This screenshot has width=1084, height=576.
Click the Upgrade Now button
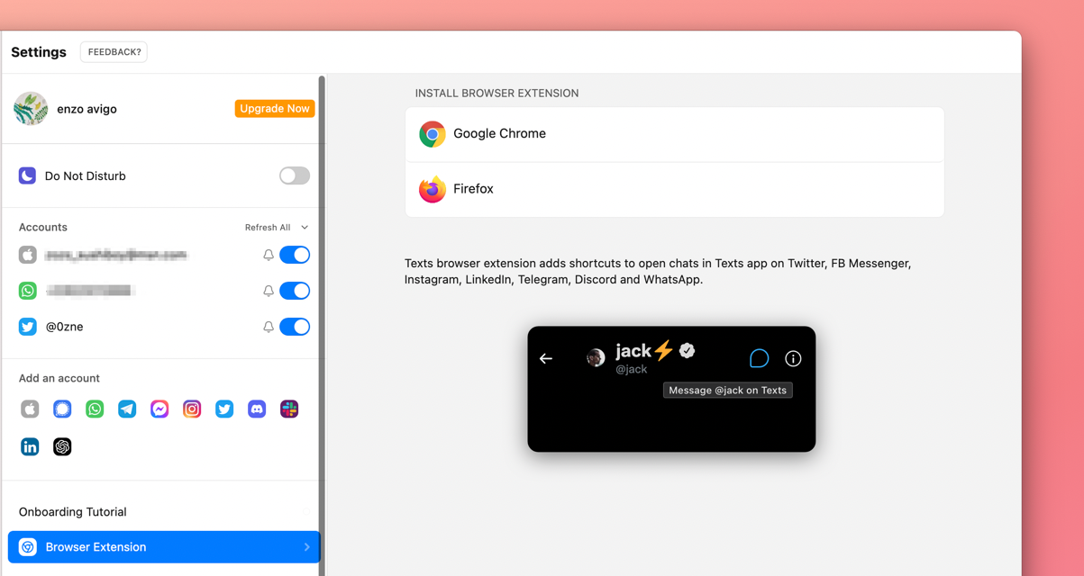[275, 109]
